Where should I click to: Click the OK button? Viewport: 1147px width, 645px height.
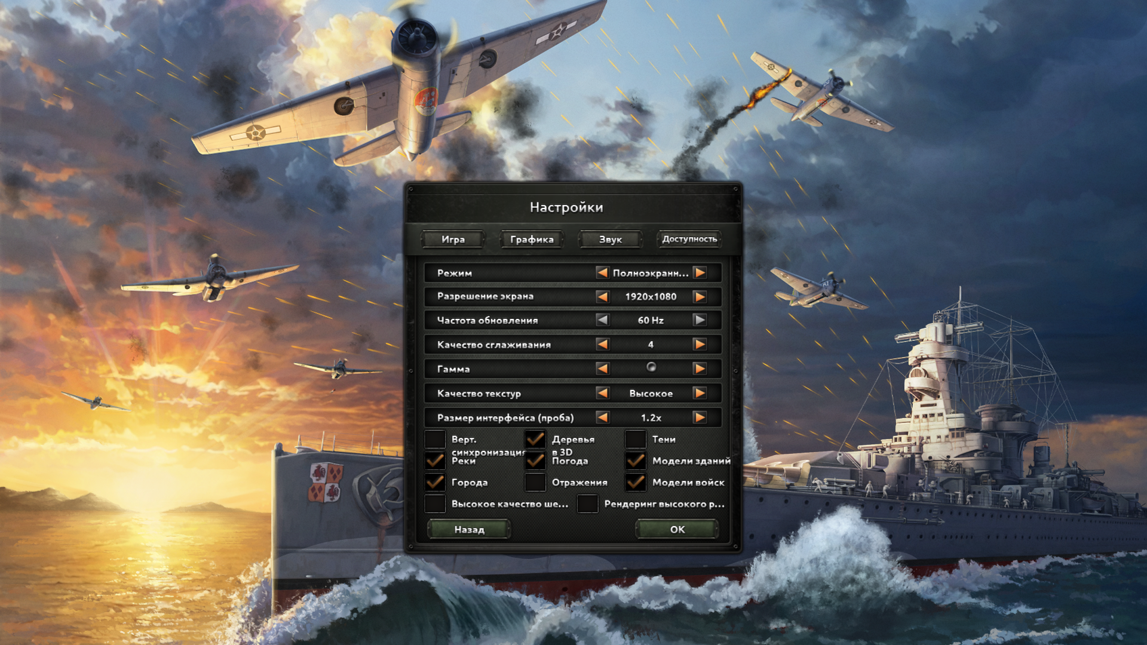click(677, 530)
